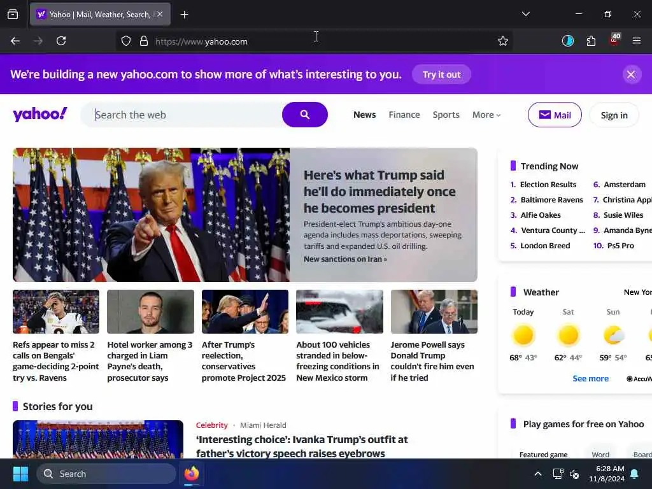Image resolution: width=652 pixels, height=489 pixels.
Task: Select trending topic Amsterdam
Action: pos(625,184)
